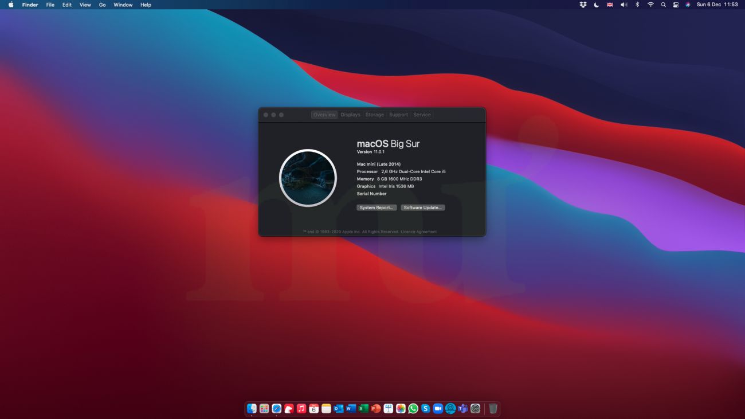Switch to the Storage tab
This screenshot has width=745, height=419.
pyautogui.click(x=375, y=115)
